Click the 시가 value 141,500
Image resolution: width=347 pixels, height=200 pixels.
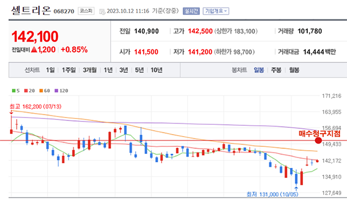coord(146,52)
